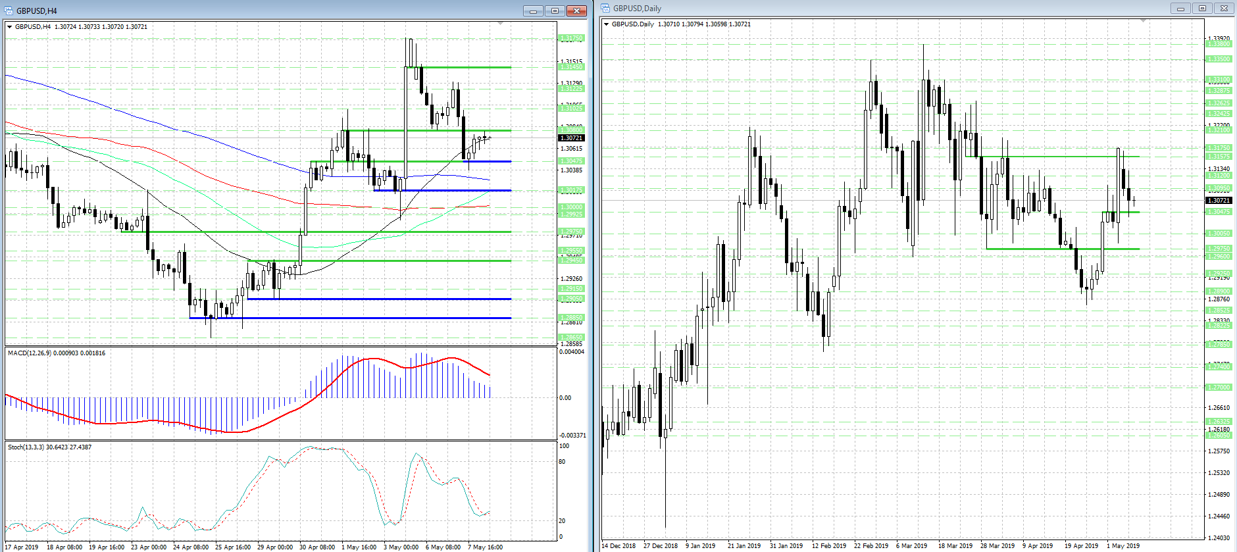Click the 20 level on Stochastic scale
The image size is (1237, 552).
(x=562, y=521)
